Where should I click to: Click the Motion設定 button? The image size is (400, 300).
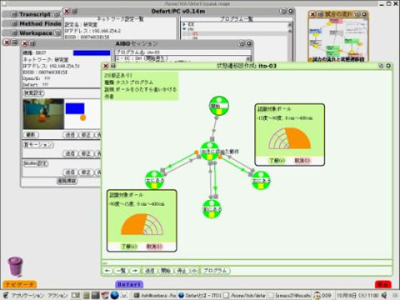(36, 163)
